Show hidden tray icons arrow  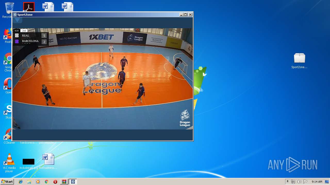pyautogui.click(x=287, y=182)
